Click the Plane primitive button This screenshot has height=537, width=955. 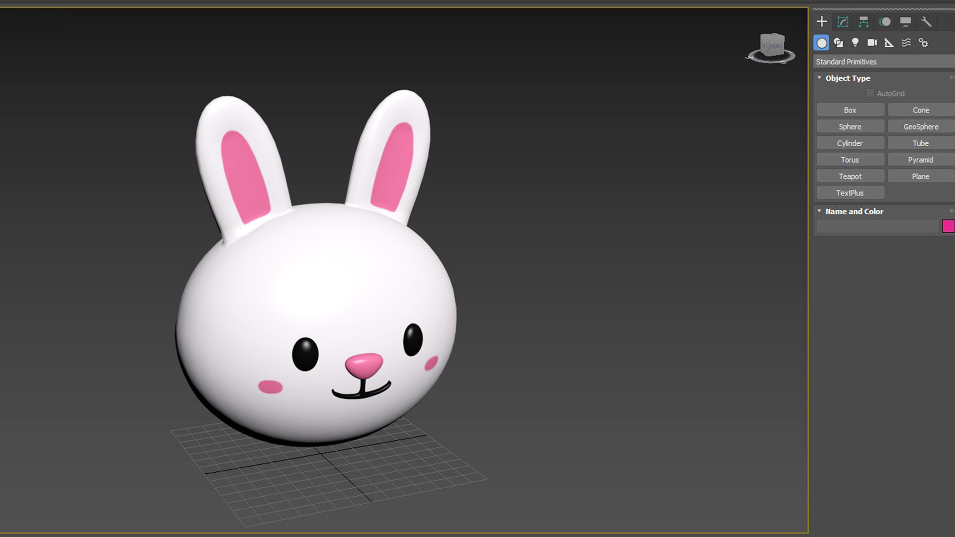click(x=921, y=176)
